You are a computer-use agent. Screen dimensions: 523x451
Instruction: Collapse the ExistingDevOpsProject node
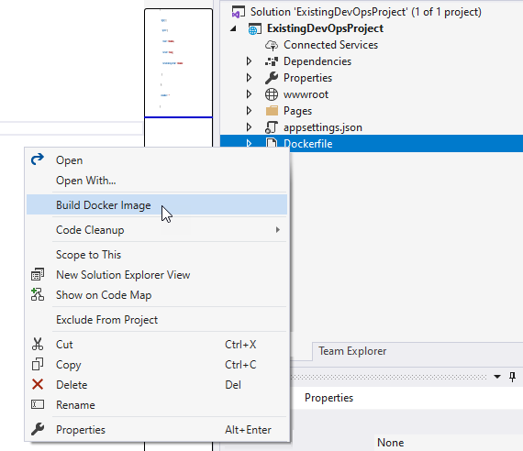tap(233, 28)
